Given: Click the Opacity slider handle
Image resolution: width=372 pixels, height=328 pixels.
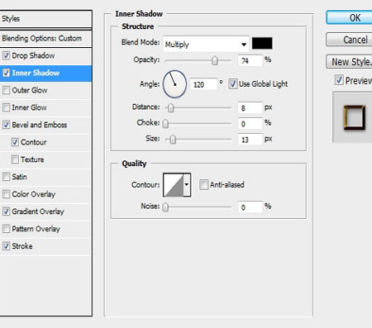Looking at the screenshot, I should (215, 60).
